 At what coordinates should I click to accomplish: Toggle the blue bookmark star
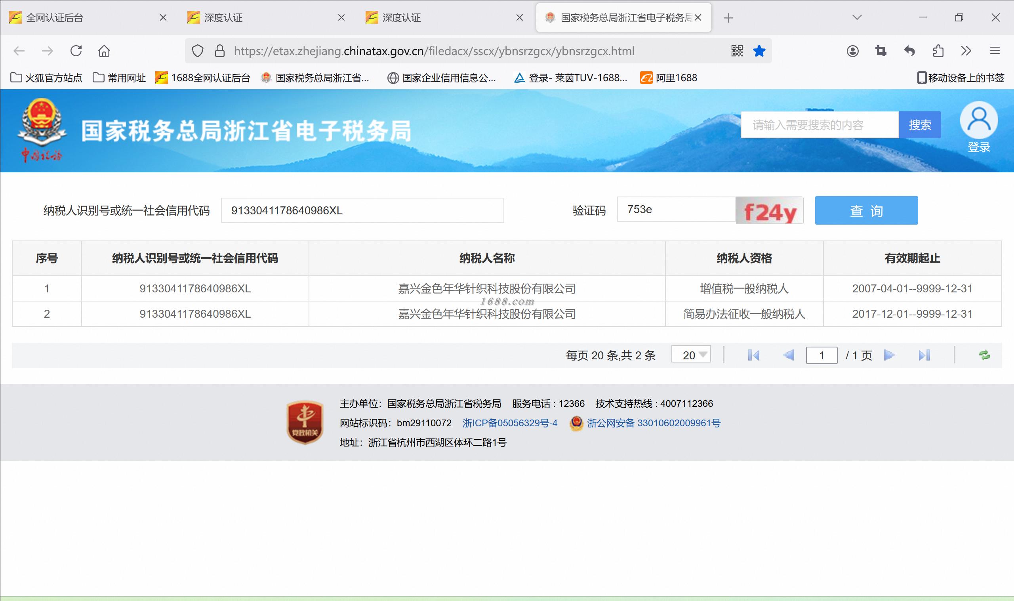[759, 51]
